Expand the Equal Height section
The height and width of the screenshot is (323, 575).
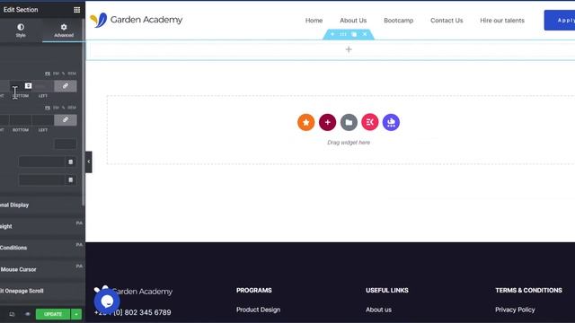(x=42, y=226)
